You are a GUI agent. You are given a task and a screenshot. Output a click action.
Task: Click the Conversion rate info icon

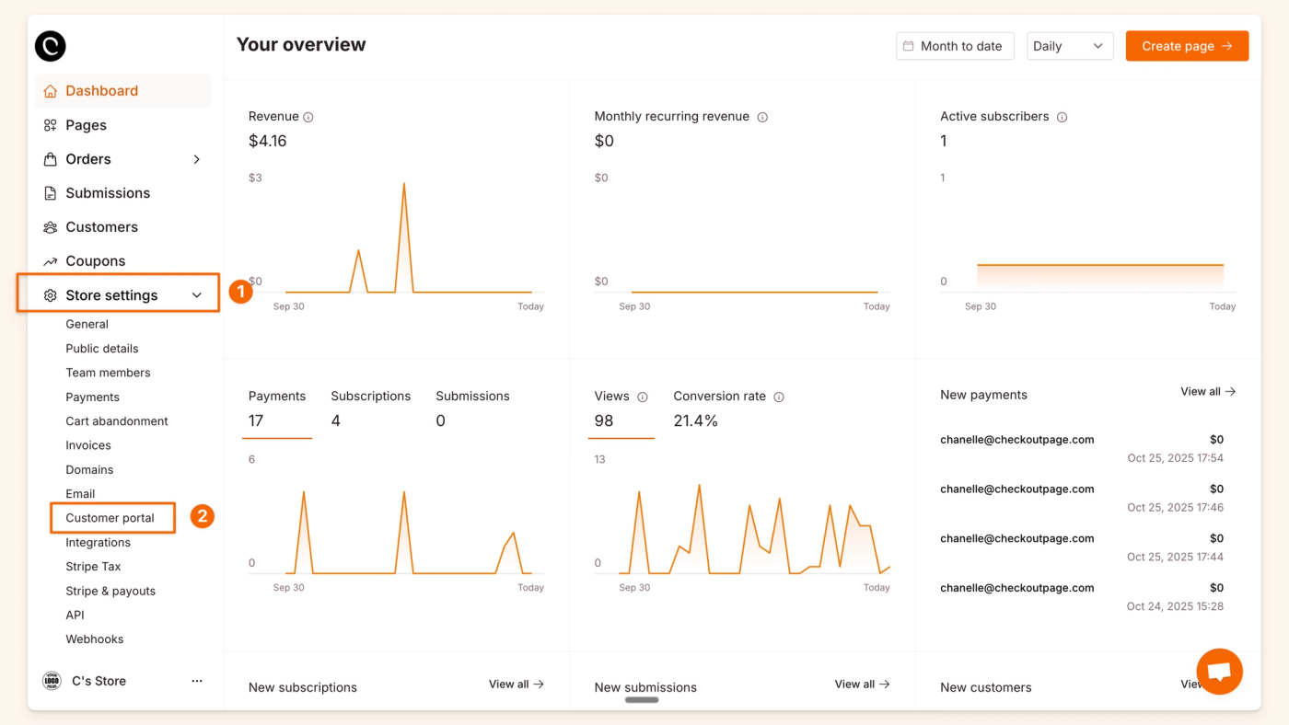coord(779,397)
